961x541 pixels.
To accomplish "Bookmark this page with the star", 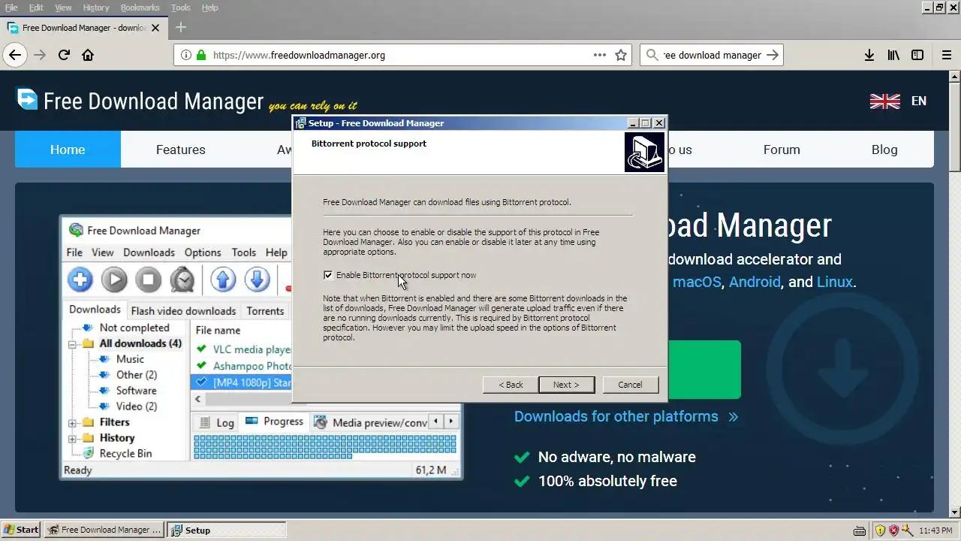I will pos(621,55).
